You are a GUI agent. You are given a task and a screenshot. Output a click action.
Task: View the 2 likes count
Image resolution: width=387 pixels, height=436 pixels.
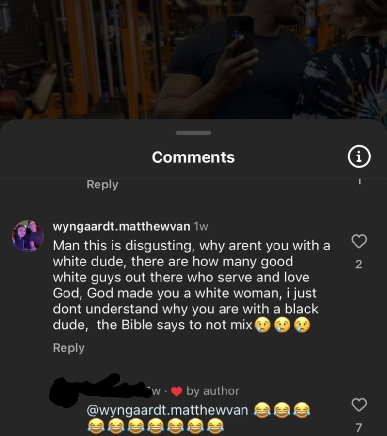(359, 264)
